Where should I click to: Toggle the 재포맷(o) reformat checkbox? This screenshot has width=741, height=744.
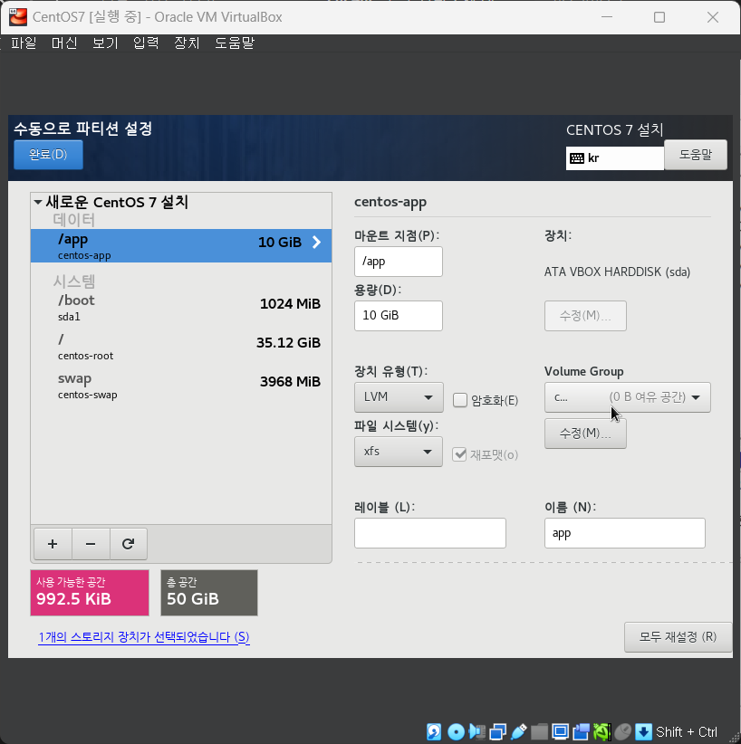[x=459, y=454]
